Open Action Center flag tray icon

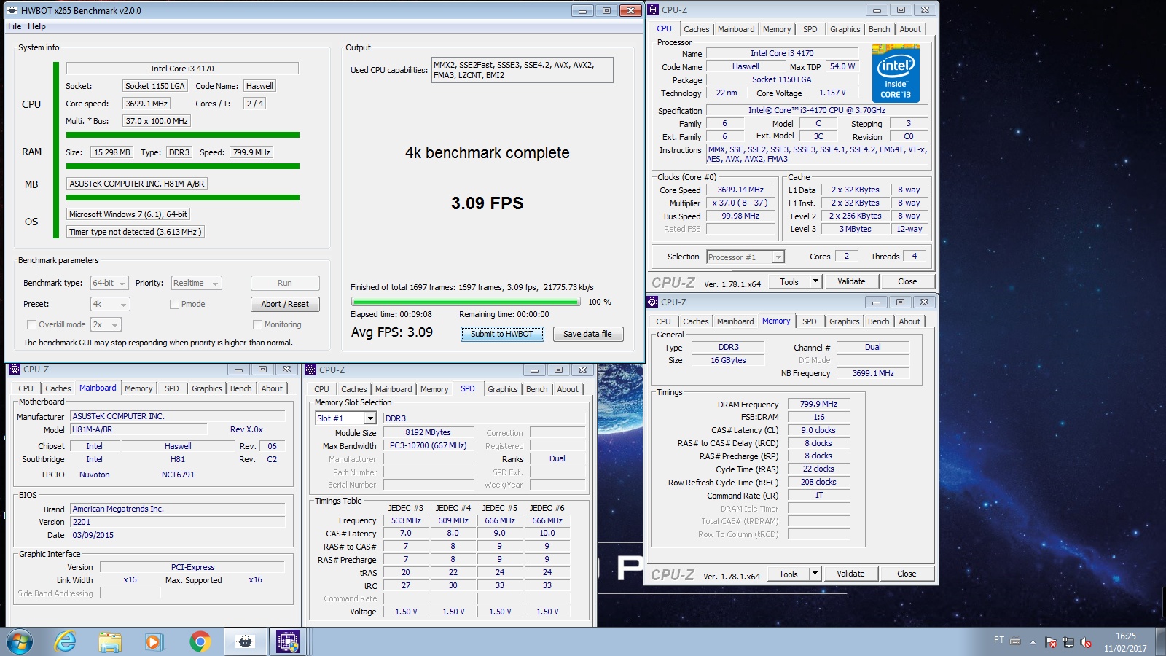pyautogui.click(x=1051, y=642)
